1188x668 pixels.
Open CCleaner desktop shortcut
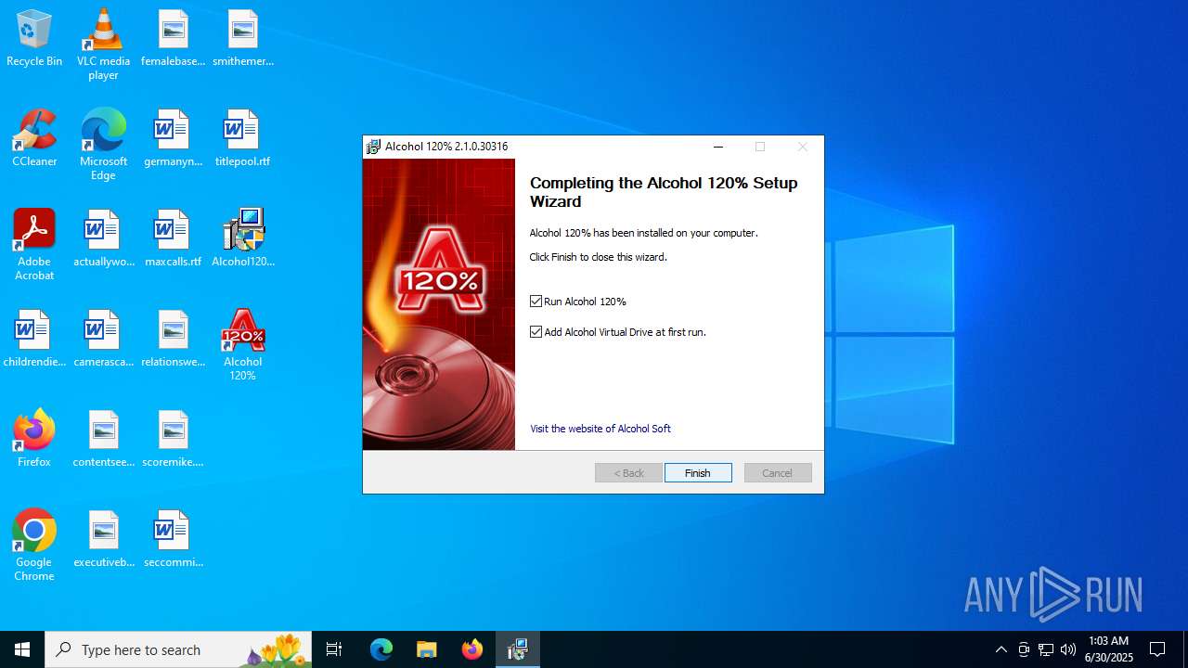pyautogui.click(x=34, y=138)
